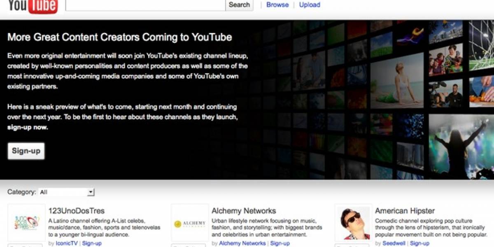Image resolution: width=494 pixels, height=247 pixels.
Task: Click the Alchemy Networks channel title
Action: point(244,211)
